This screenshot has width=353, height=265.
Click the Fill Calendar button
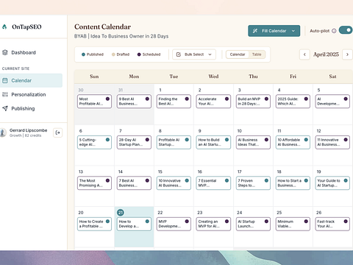(x=274, y=31)
